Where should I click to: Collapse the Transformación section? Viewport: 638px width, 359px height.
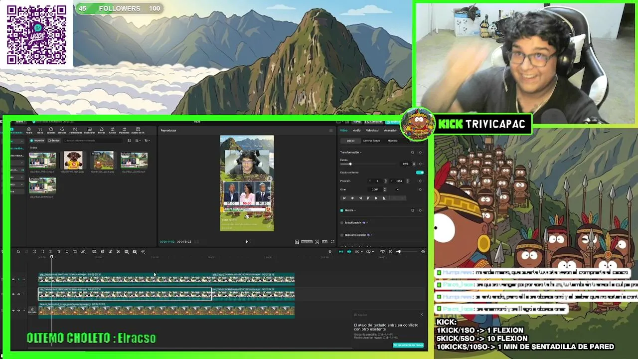click(x=361, y=153)
